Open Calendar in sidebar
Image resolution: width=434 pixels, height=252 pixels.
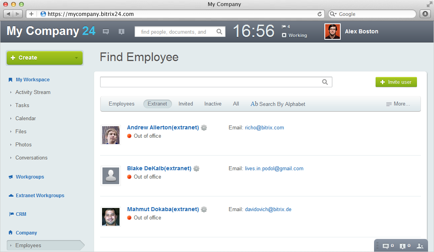pyautogui.click(x=25, y=118)
